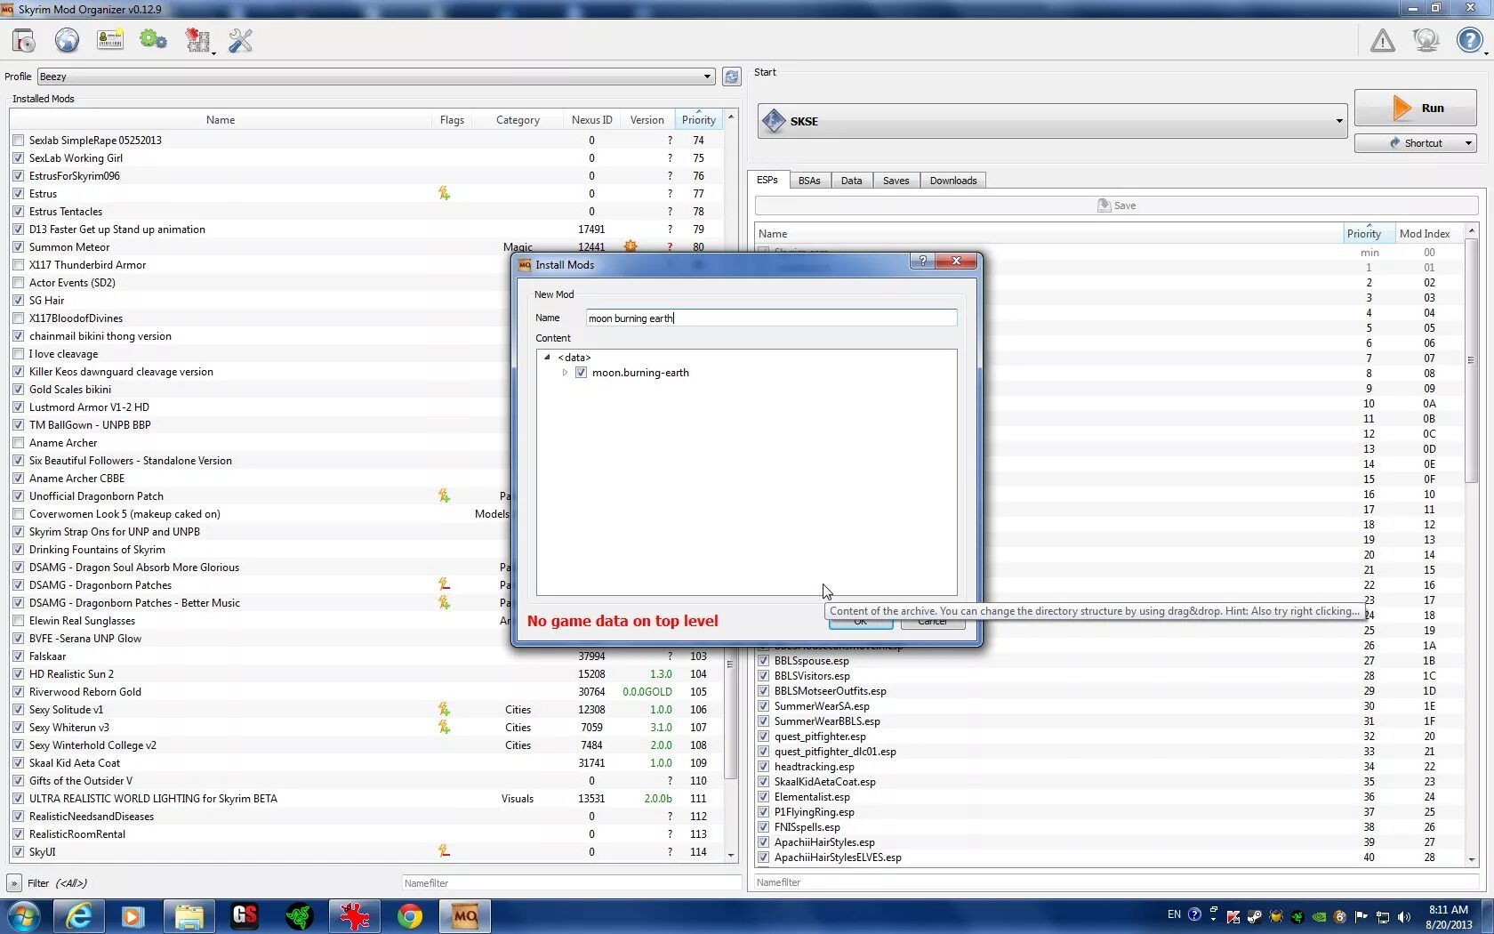
Task: Click the puzzle-piece Tools toolbar icon
Action: tap(197, 40)
